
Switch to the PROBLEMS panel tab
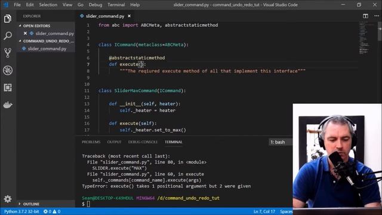click(91, 142)
